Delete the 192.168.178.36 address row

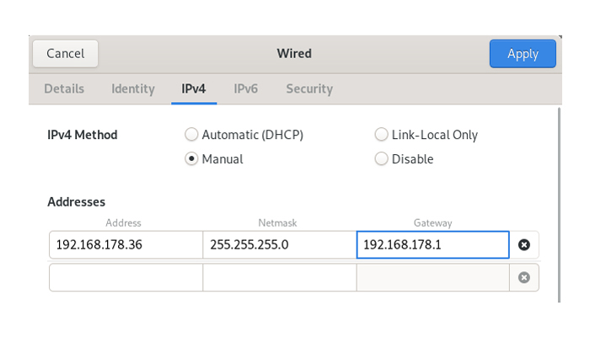coord(523,245)
